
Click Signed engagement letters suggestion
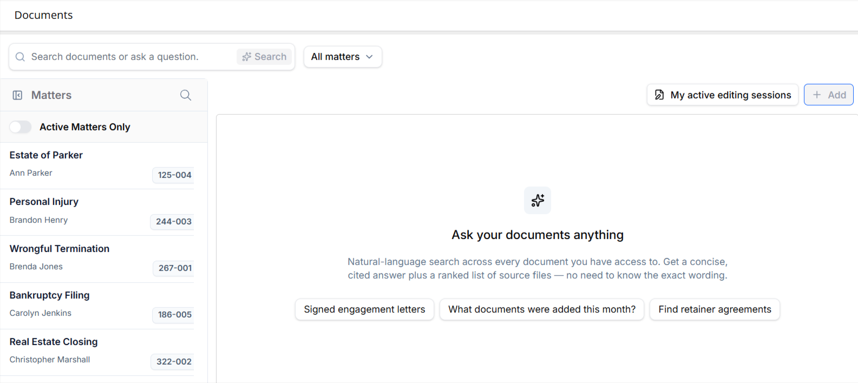point(364,309)
